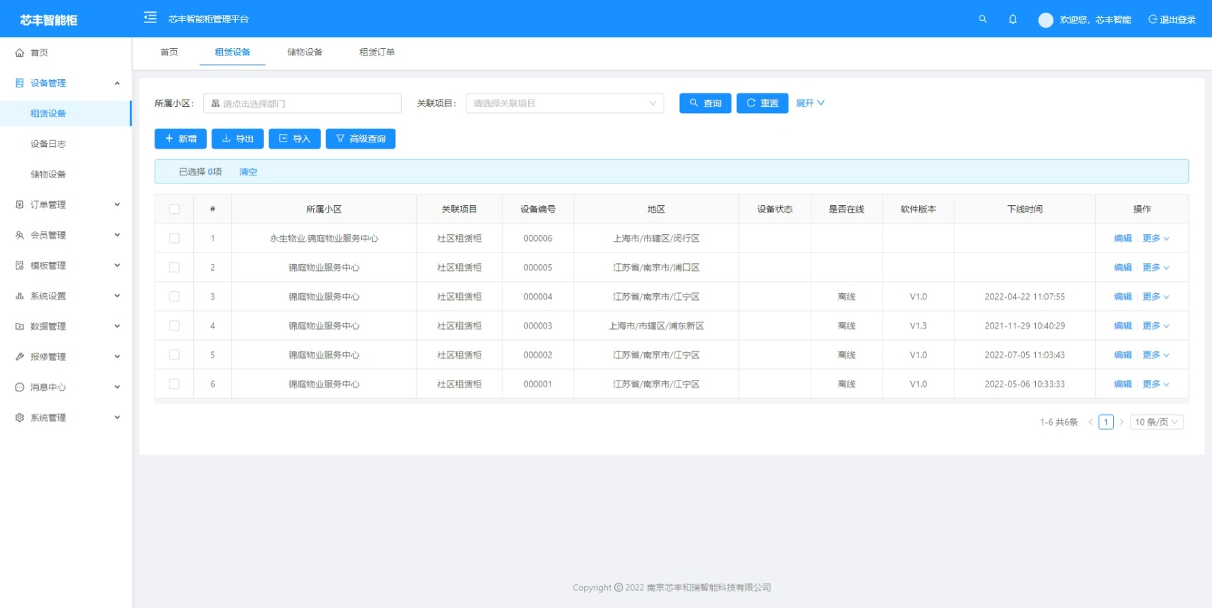Image resolution: width=1212 pixels, height=608 pixels.
Task: Click the 设备管理 icon in sidebar
Action: coord(20,83)
